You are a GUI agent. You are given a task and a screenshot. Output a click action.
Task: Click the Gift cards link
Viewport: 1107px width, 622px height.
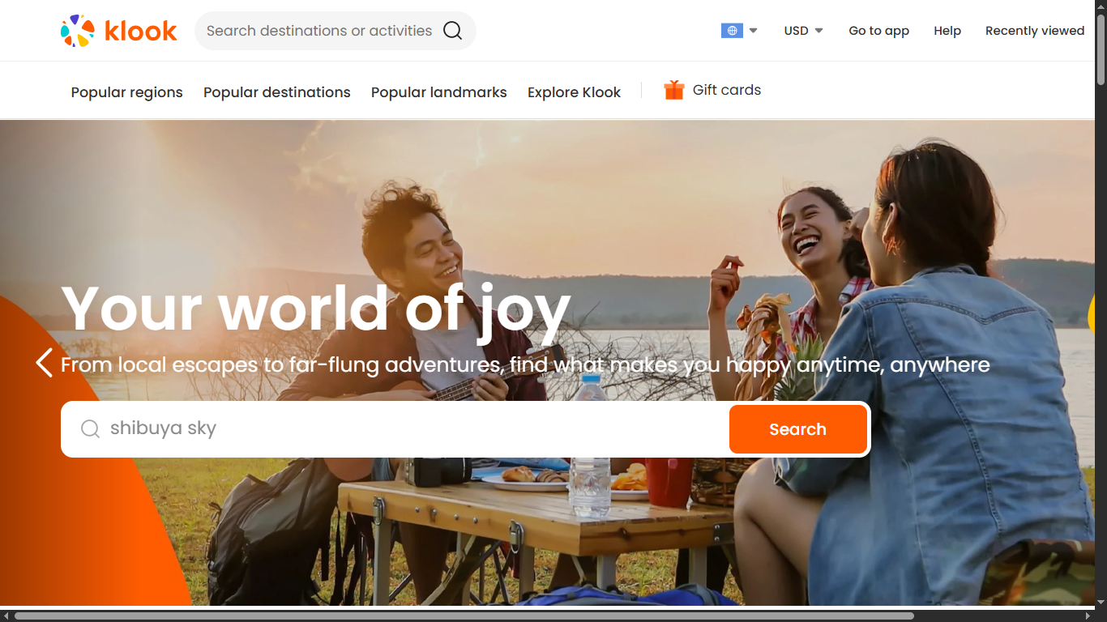(x=727, y=90)
